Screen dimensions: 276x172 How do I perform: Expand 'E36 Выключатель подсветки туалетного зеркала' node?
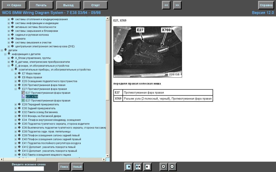(x=15, y=128)
